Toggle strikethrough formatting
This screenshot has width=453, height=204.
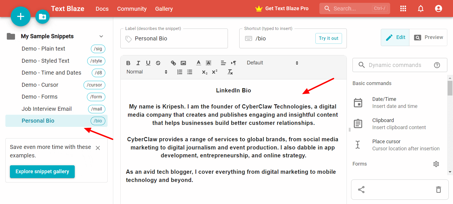pos(158,63)
